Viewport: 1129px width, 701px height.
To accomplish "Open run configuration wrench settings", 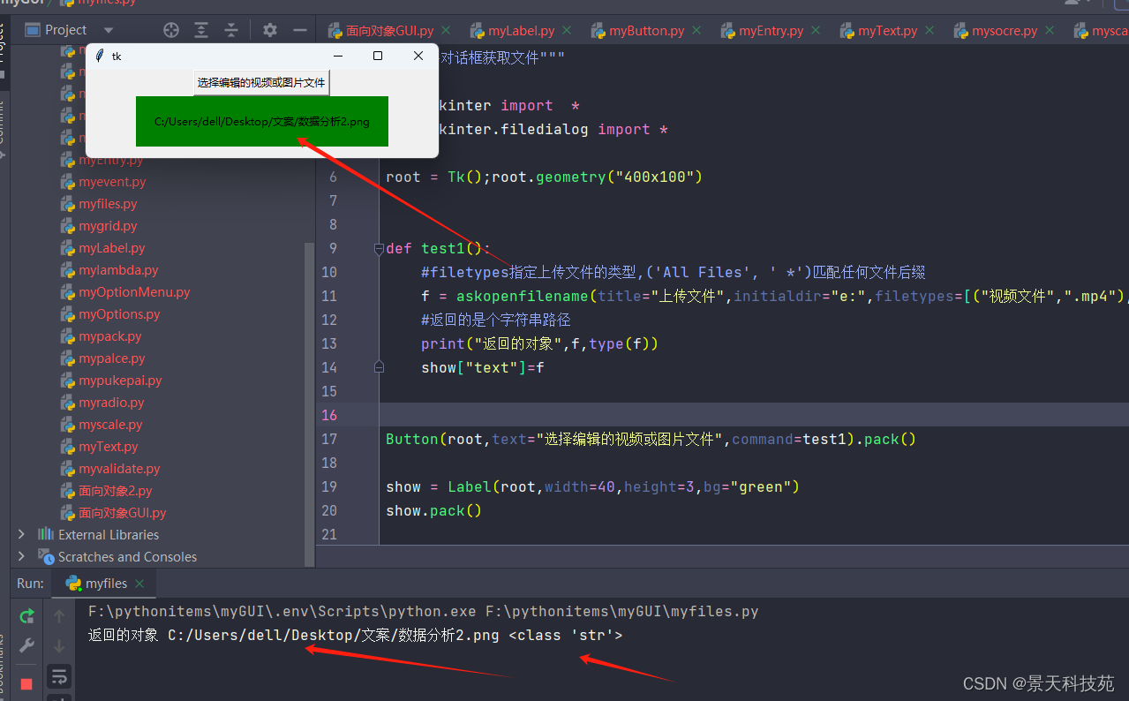I will pos(26,645).
